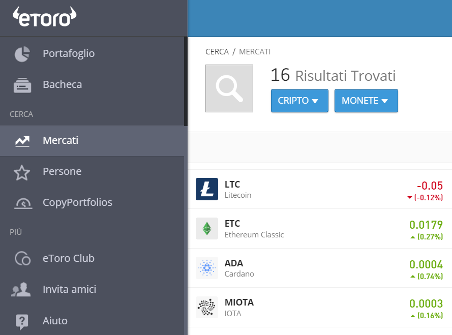Click the (0.16%) percentage for MIOTA
The height and width of the screenshot is (335, 452).
pos(430,316)
